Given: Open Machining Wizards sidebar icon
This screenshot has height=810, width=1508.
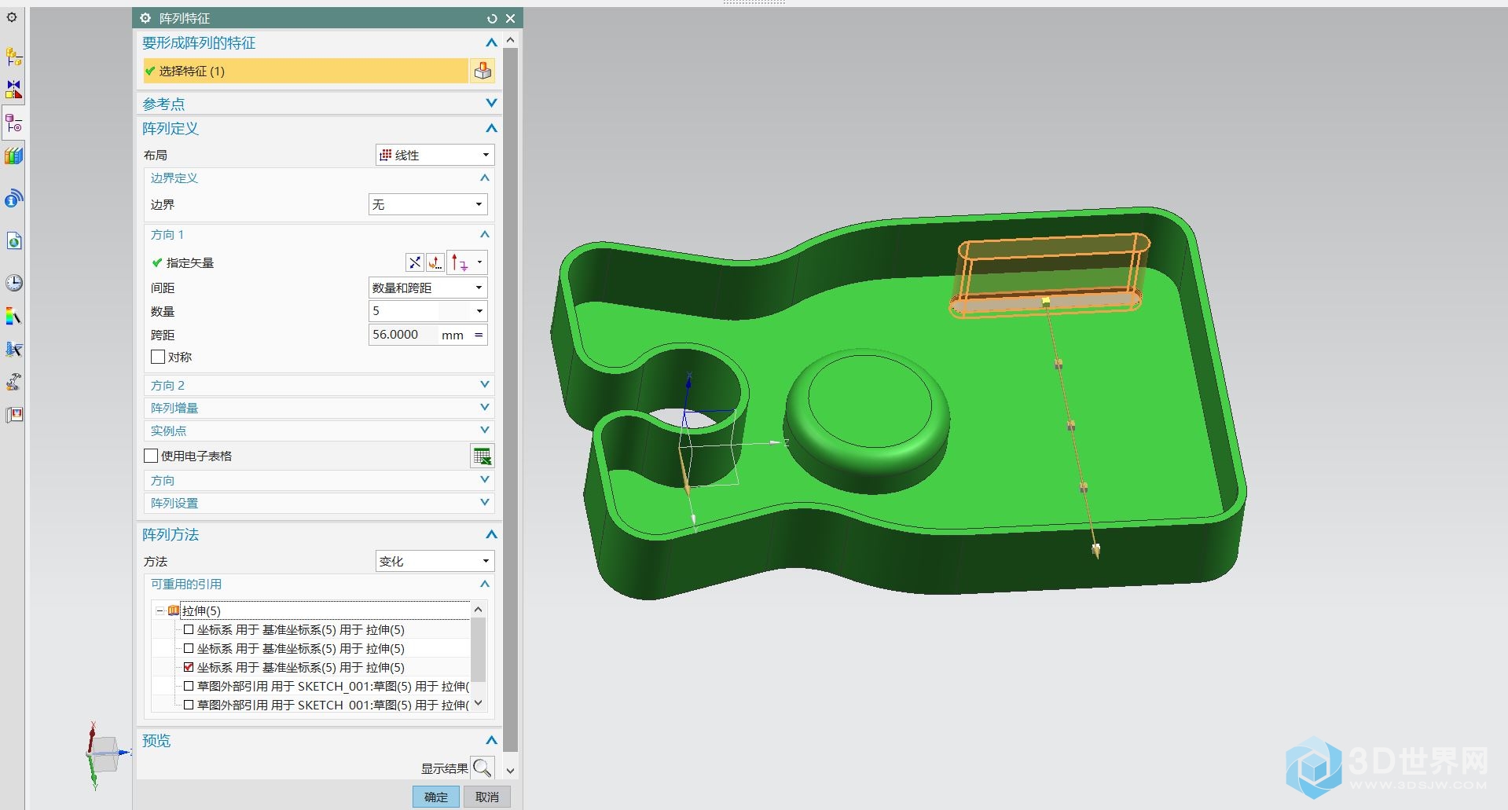Looking at the screenshot, I should 14,382.
